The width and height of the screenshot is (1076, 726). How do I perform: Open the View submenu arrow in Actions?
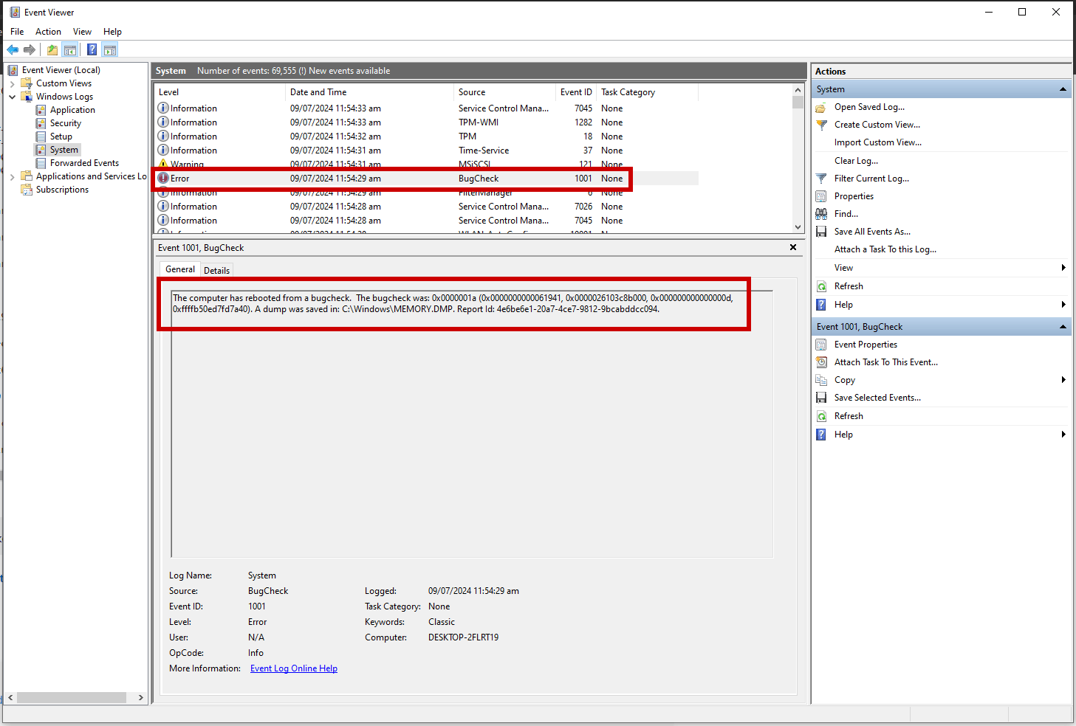click(x=1063, y=268)
